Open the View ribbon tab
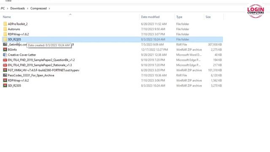This screenshot has width=270, height=152. tap(8, 1)
